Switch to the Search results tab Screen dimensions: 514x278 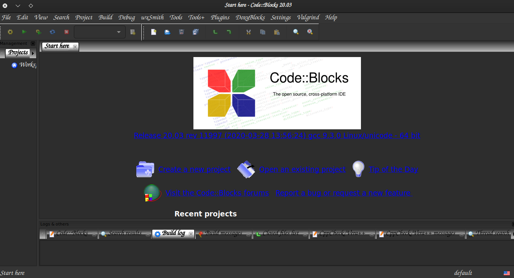pyautogui.click(x=125, y=234)
